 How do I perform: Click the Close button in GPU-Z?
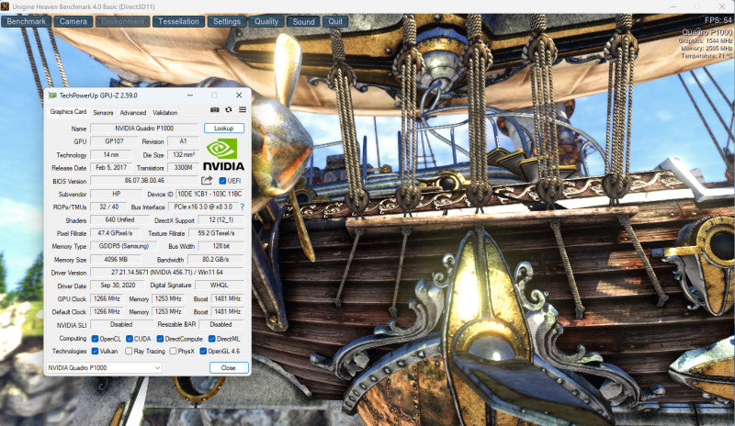click(x=228, y=368)
